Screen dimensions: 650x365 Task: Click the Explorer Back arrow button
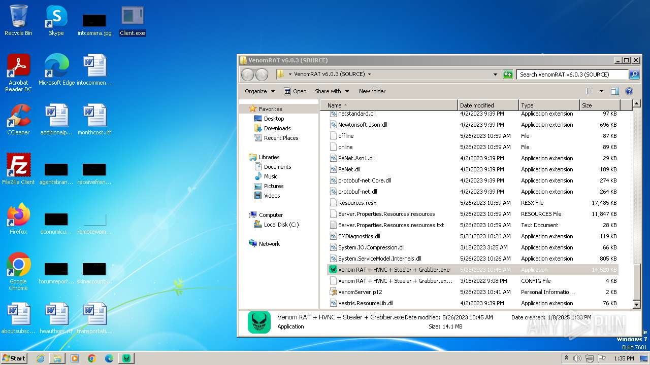pyautogui.click(x=247, y=75)
